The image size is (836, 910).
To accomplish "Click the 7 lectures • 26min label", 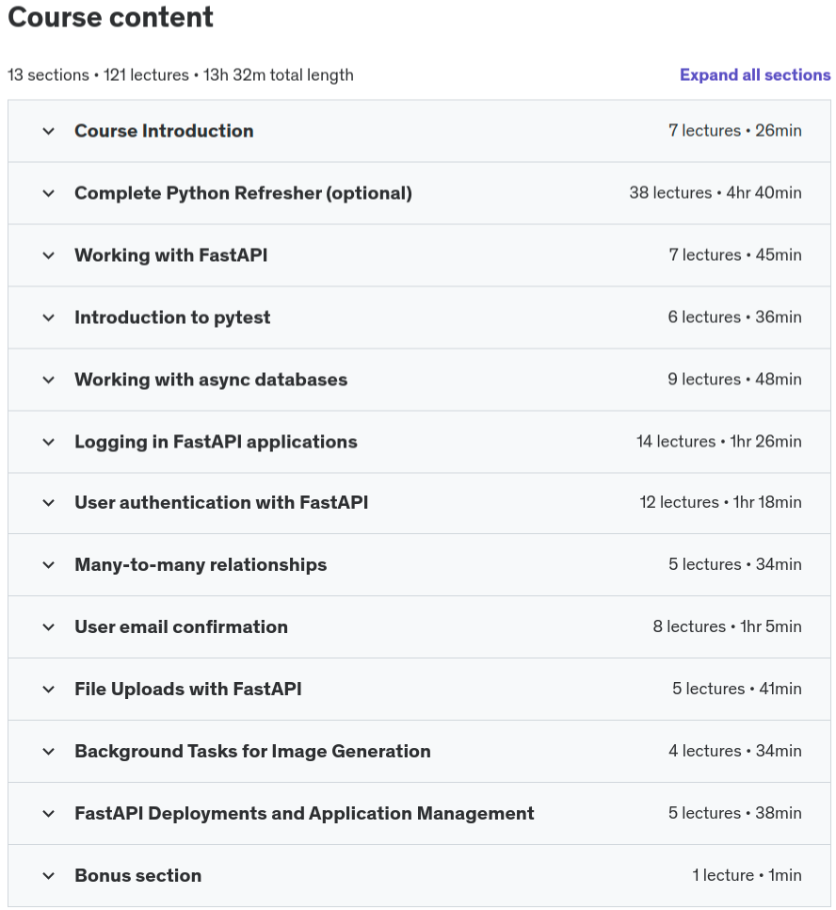I will point(734,131).
